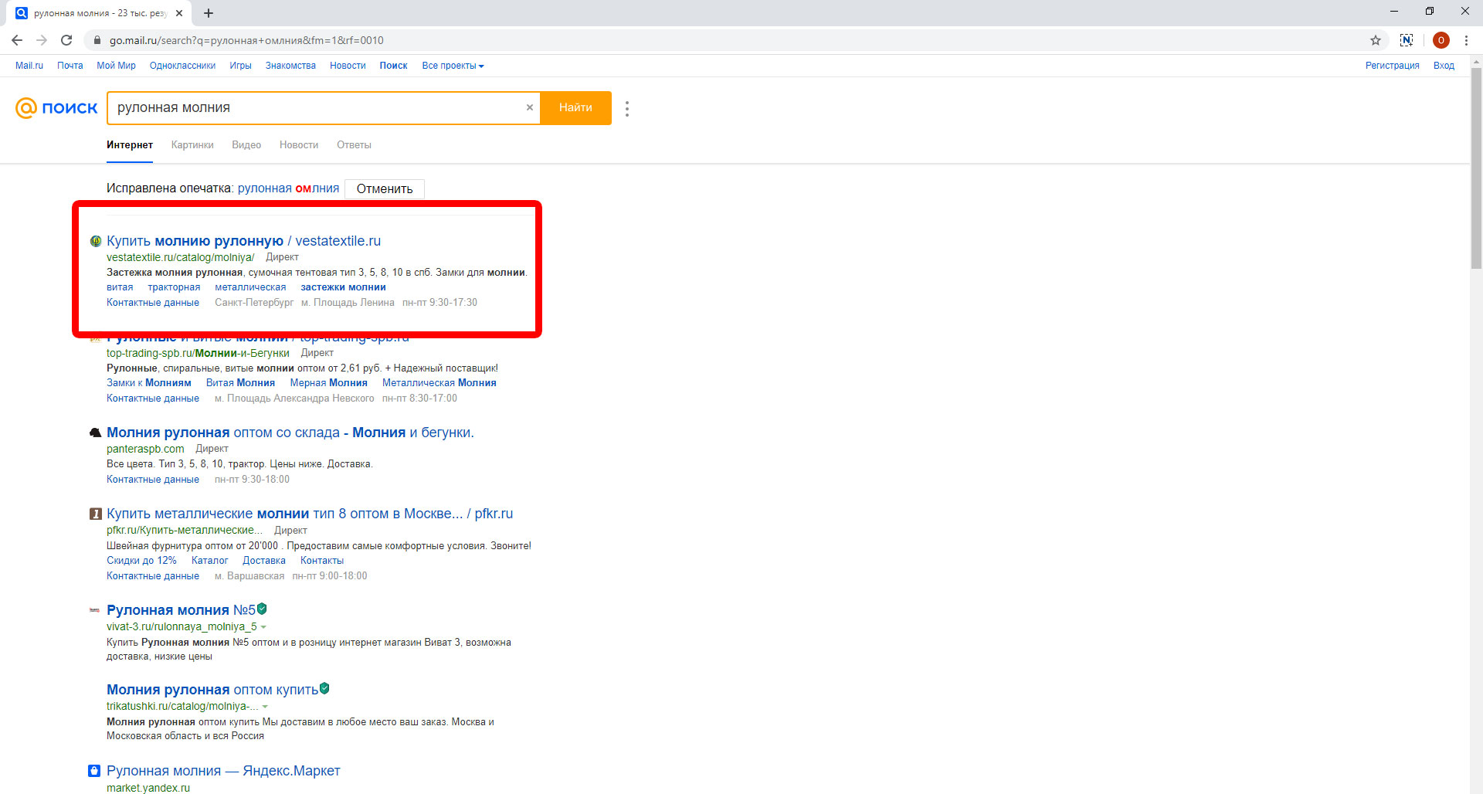
Task: Open Mail.ru link in top navigation
Action: coord(29,66)
